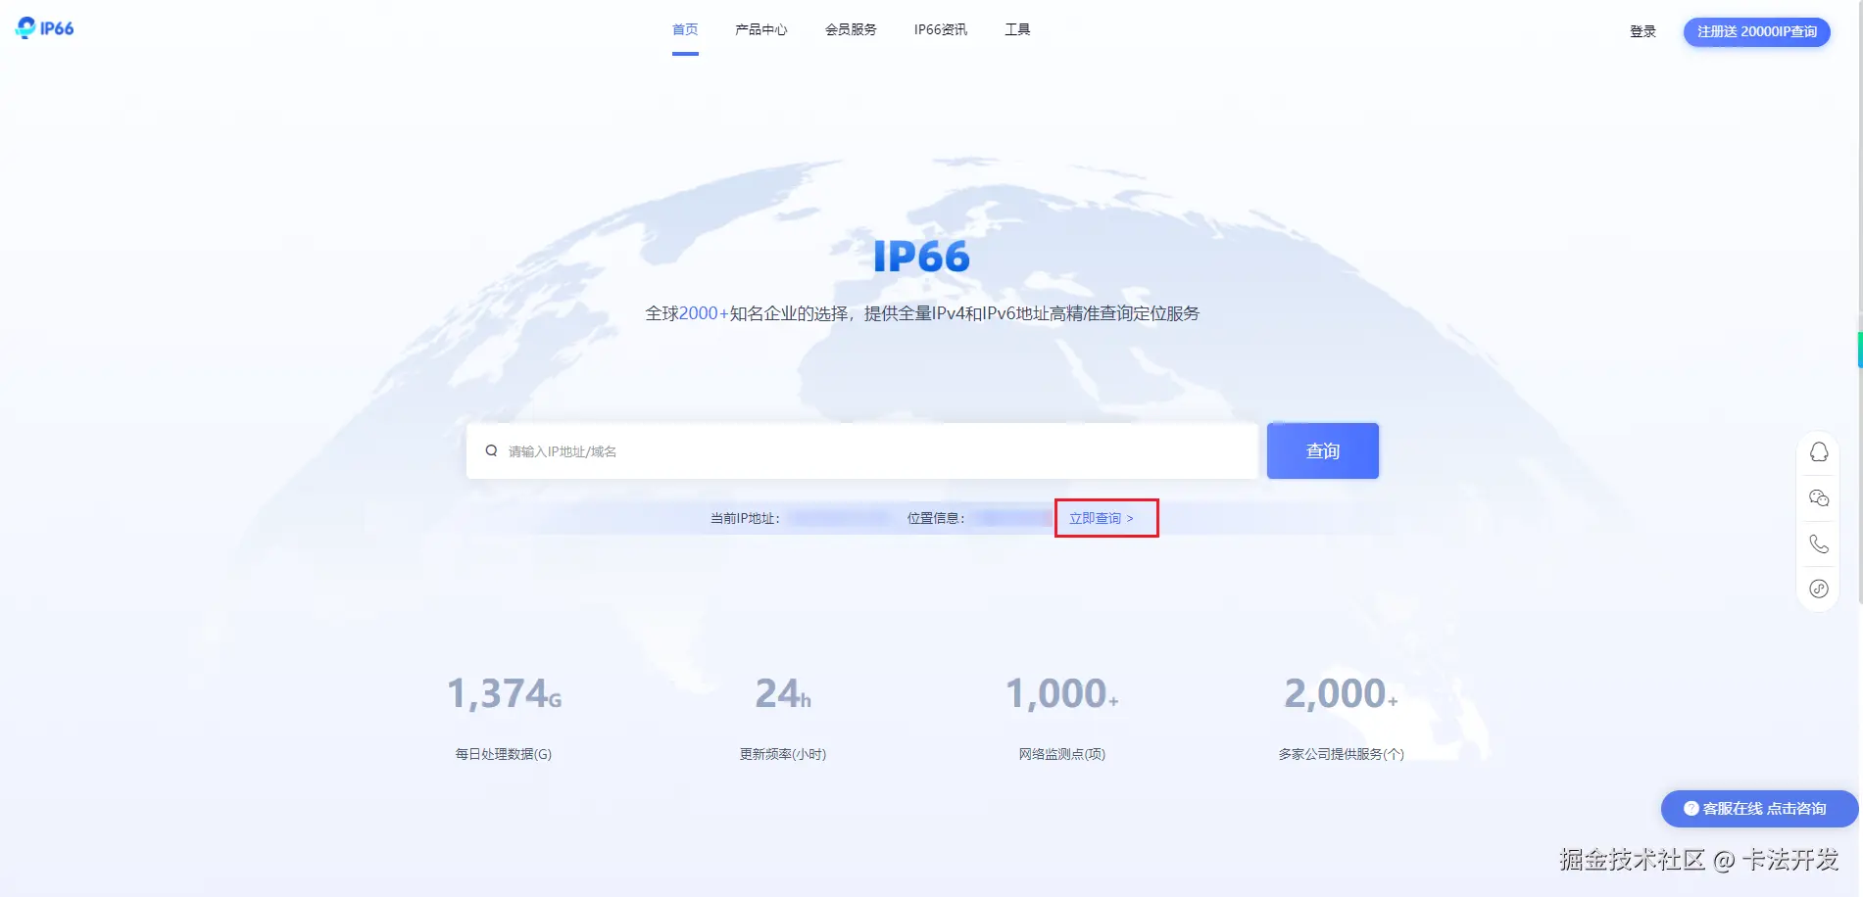Click the 24h update frequency statistic
Viewport: 1863px width, 897px height.
(x=783, y=693)
